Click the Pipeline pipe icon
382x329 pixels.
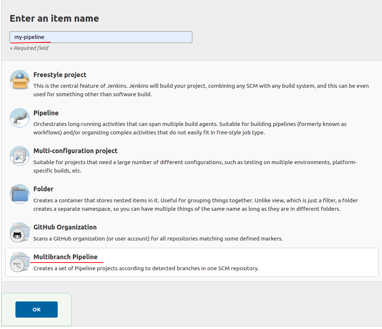(x=20, y=118)
